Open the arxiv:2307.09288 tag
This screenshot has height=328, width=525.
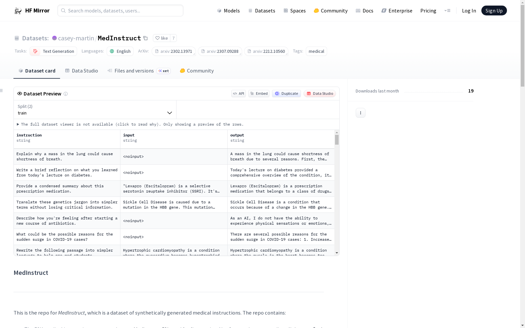220,51
